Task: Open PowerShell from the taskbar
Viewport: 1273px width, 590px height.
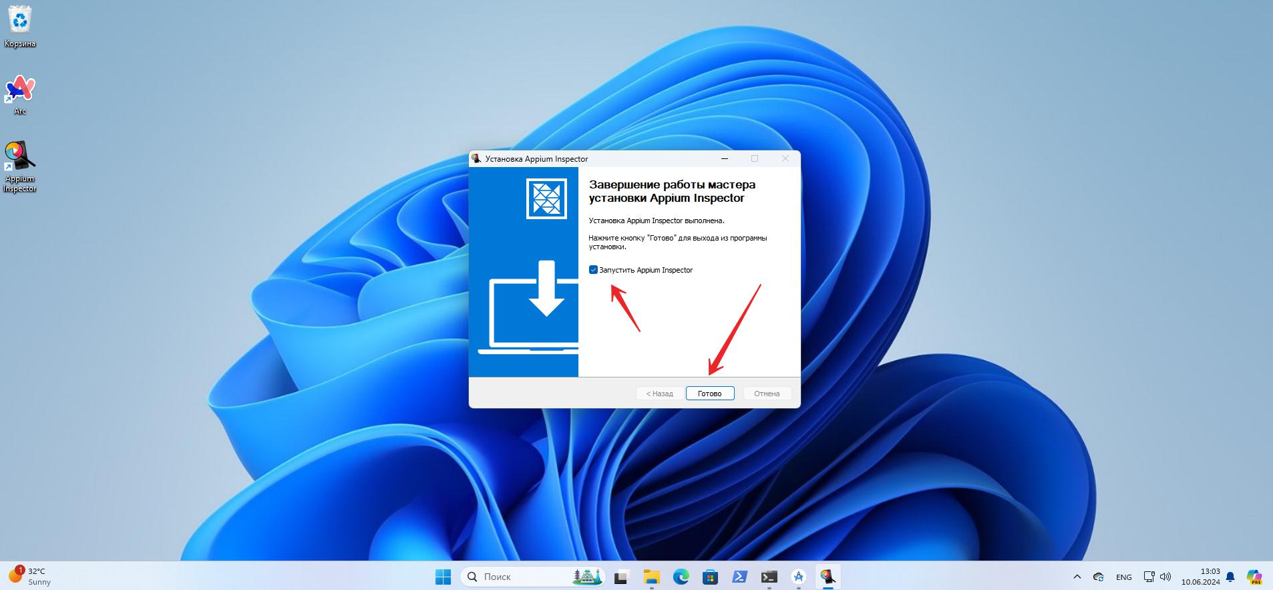Action: [x=739, y=577]
